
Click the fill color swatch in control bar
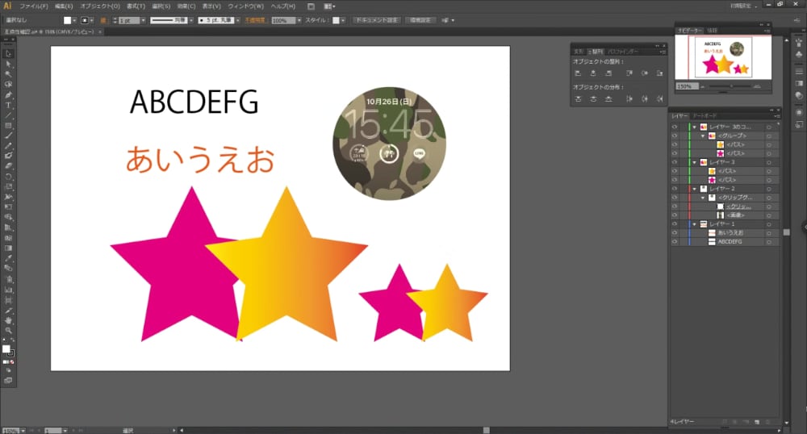click(66, 19)
